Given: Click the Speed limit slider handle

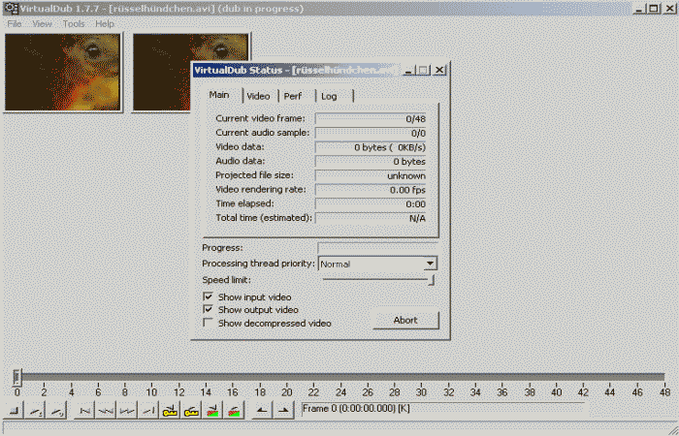Looking at the screenshot, I should 432,280.
